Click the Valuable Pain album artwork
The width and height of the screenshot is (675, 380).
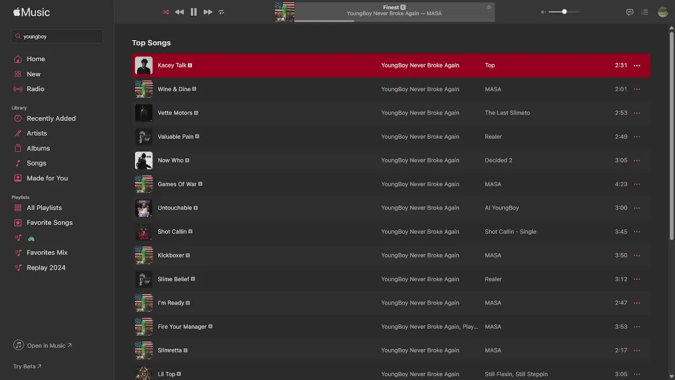click(x=143, y=137)
